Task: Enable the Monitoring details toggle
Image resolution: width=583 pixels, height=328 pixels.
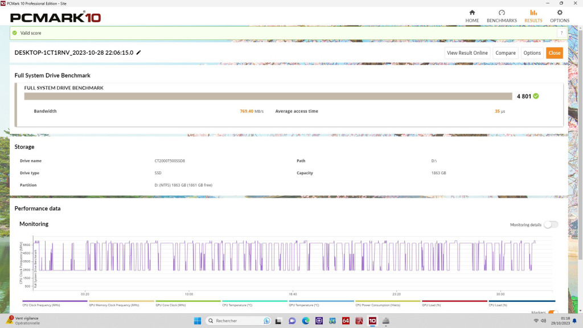Action: [551, 225]
